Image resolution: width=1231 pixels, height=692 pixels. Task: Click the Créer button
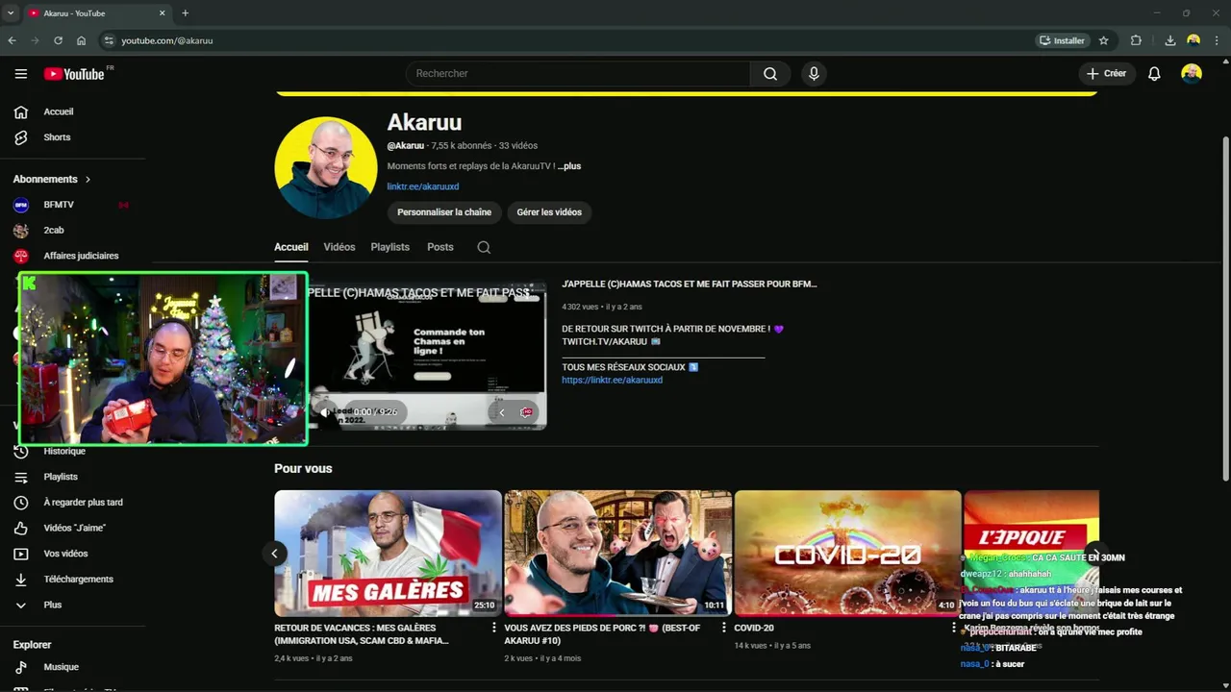pyautogui.click(x=1106, y=74)
